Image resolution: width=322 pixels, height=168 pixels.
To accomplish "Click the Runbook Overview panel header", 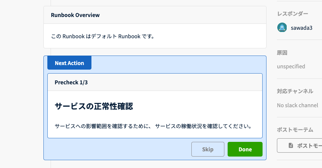I will [x=75, y=15].
